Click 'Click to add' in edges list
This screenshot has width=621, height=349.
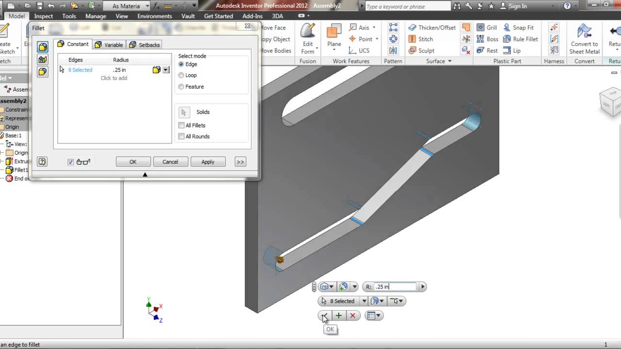tap(114, 78)
